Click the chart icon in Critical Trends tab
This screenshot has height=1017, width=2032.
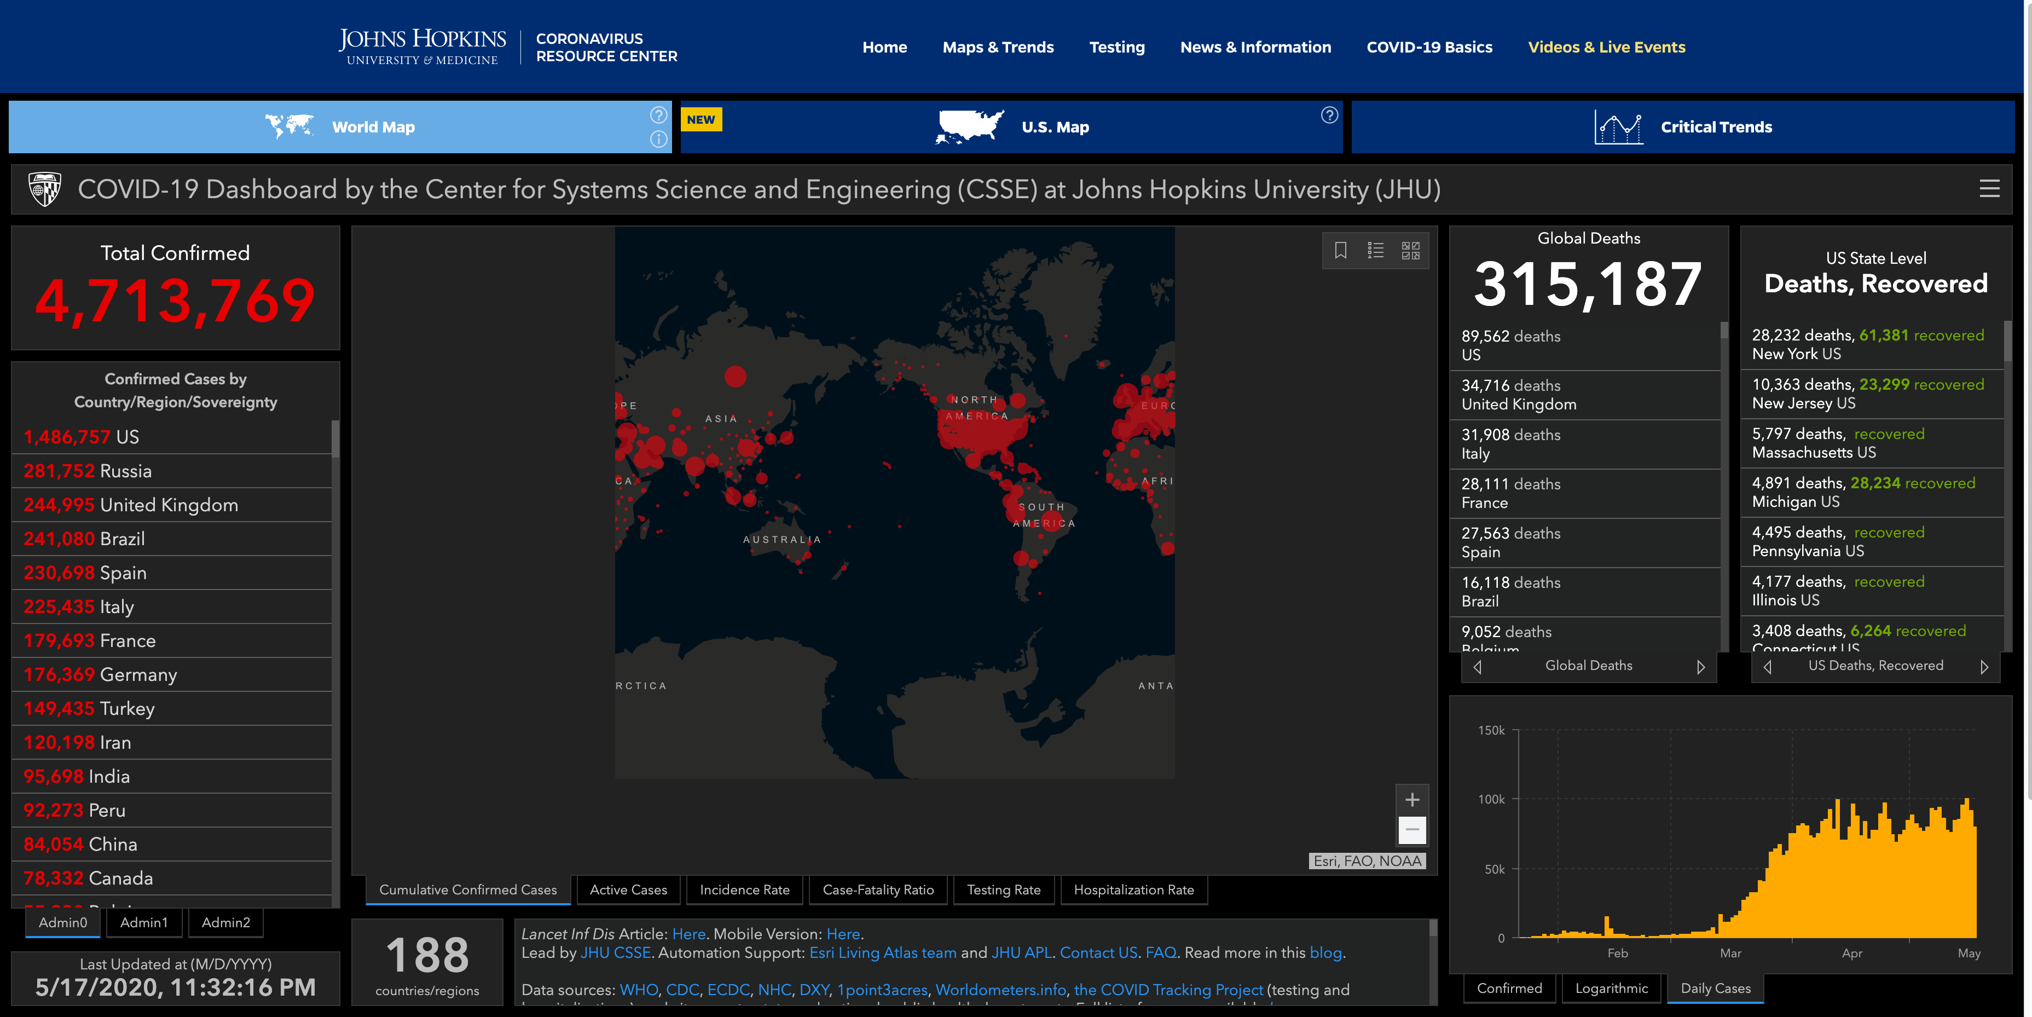(1619, 127)
